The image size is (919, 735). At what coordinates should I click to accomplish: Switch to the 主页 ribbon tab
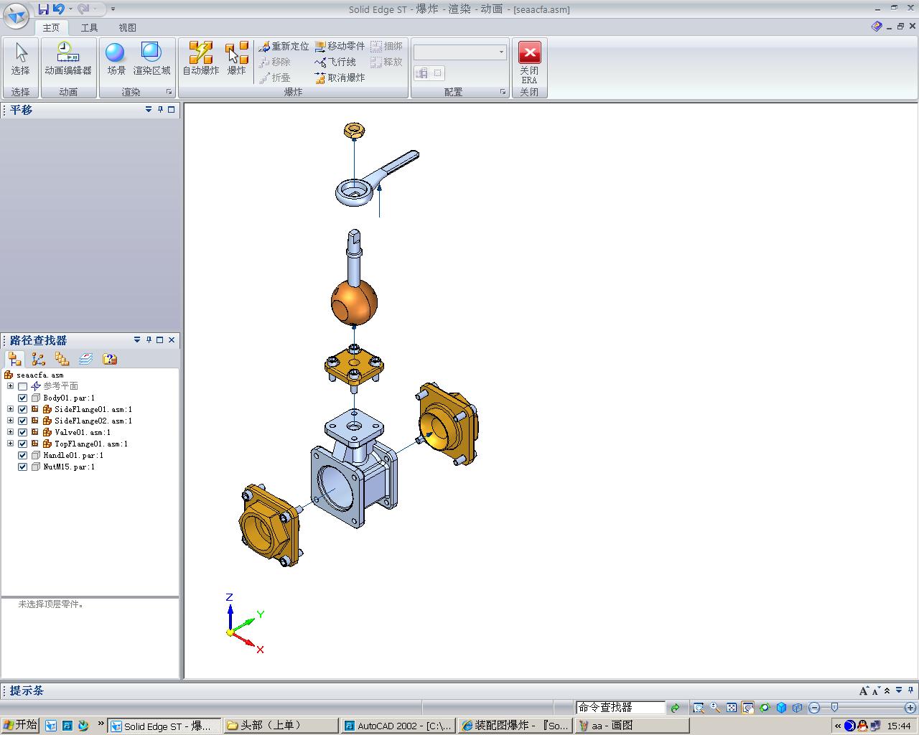tap(51, 27)
